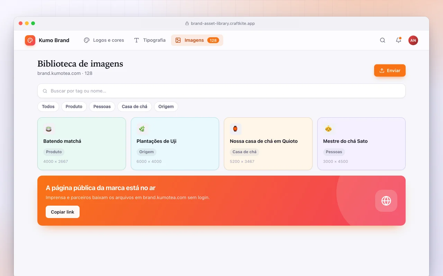The width and height of the screenshot is (443, 276).
Task: Click the Origem tag on Plantações de Uji
Action: [146, 152]
